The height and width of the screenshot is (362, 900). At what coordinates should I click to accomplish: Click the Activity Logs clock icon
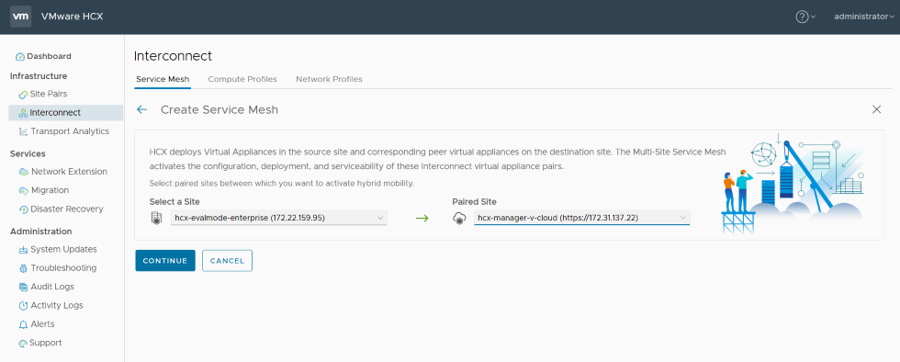(x=24, y=306)
